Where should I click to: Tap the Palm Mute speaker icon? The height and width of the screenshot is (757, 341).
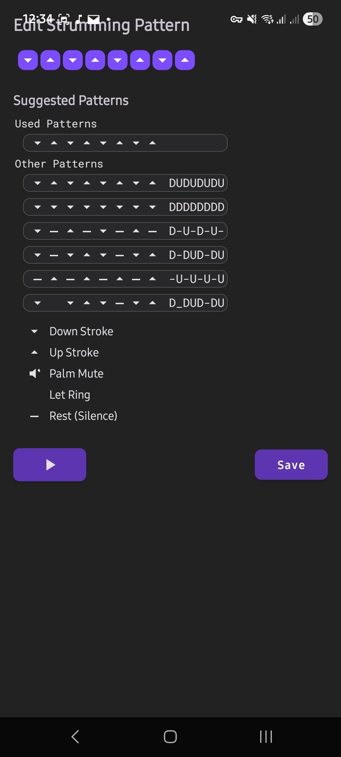34,373
